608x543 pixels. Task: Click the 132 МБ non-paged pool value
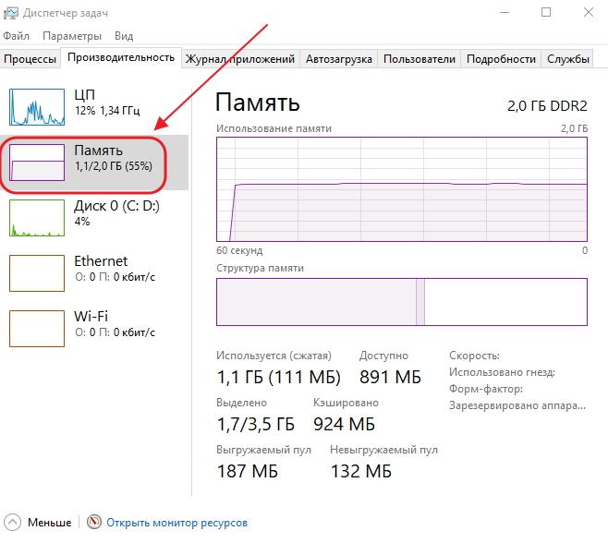point(361,471)
